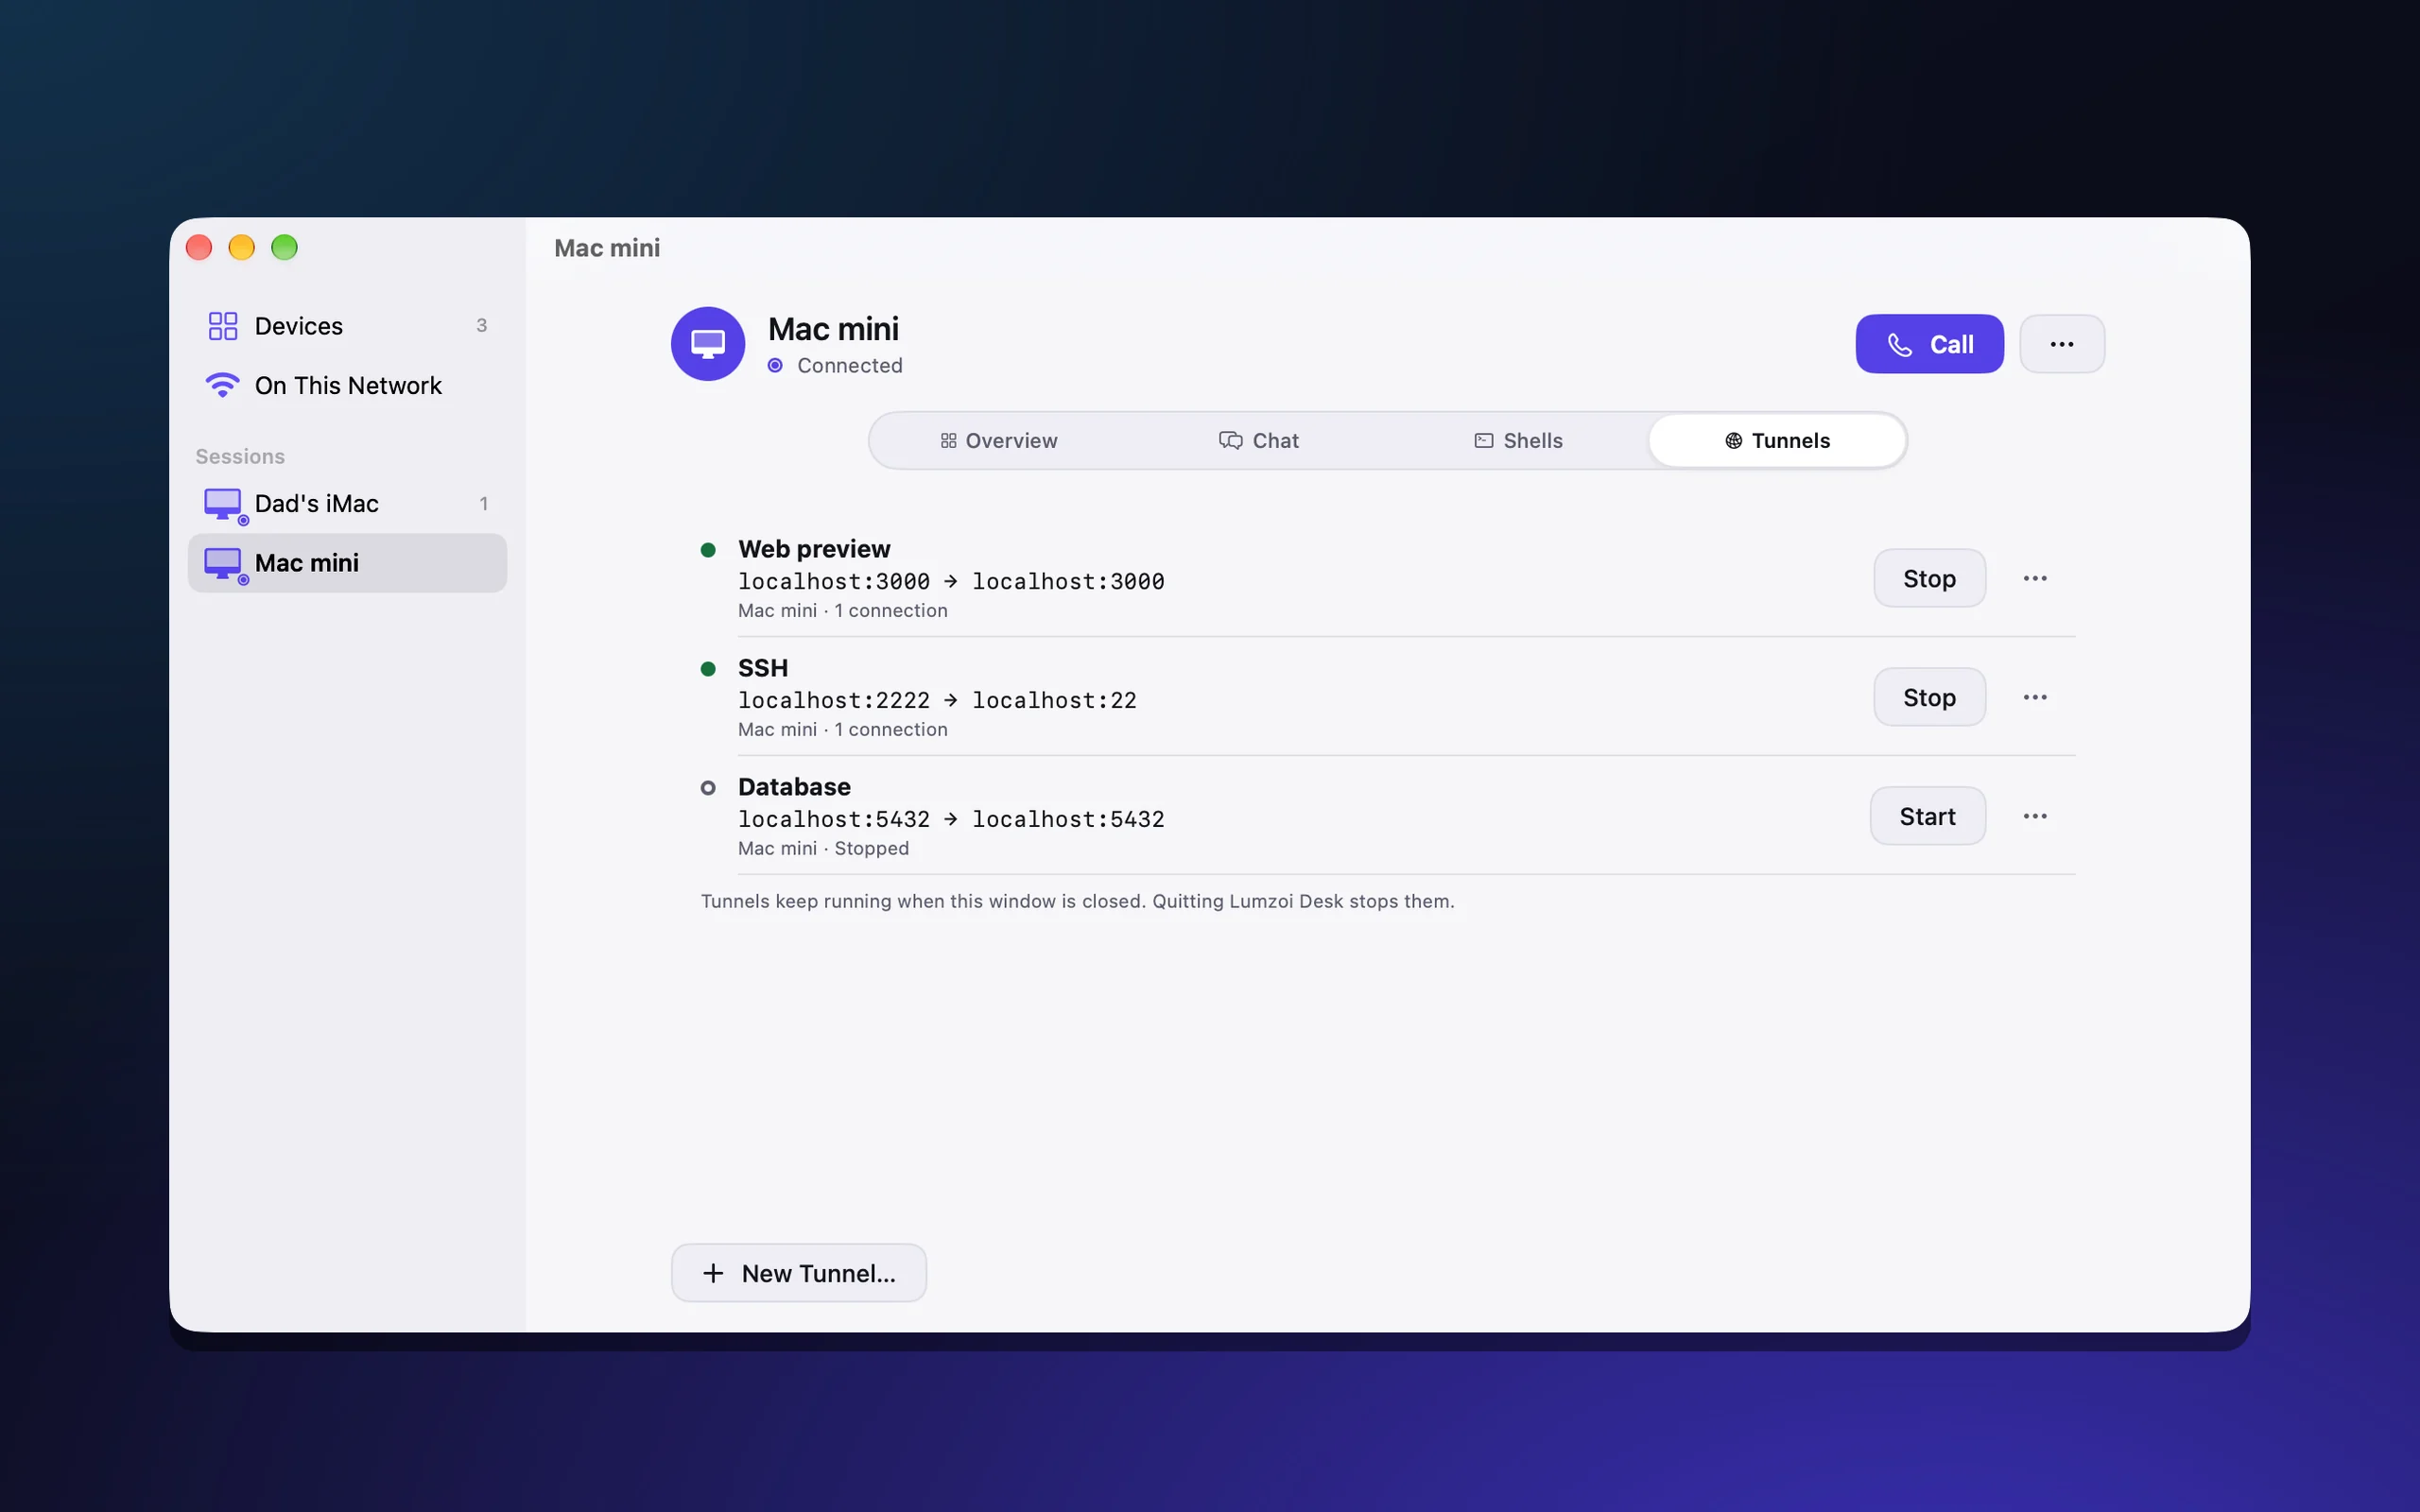
Task: Stop the SSH tunnel
Action: point(1929,697)
